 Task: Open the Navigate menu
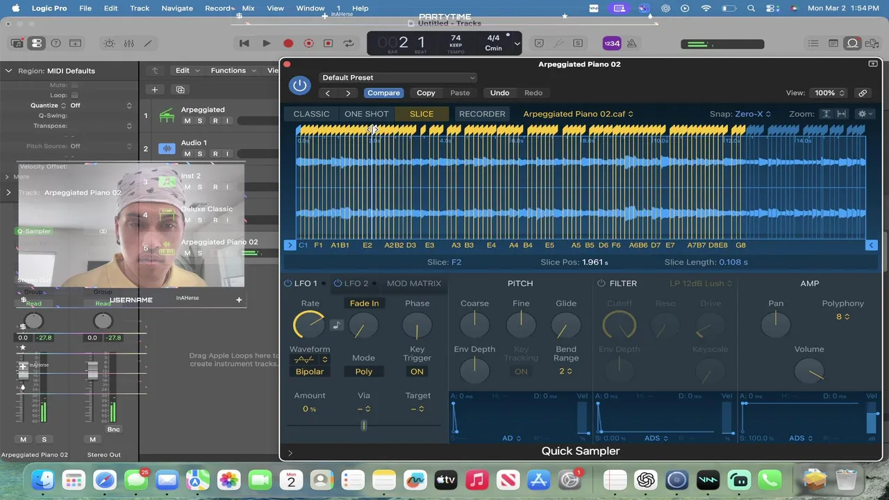(x=177, y=8)
